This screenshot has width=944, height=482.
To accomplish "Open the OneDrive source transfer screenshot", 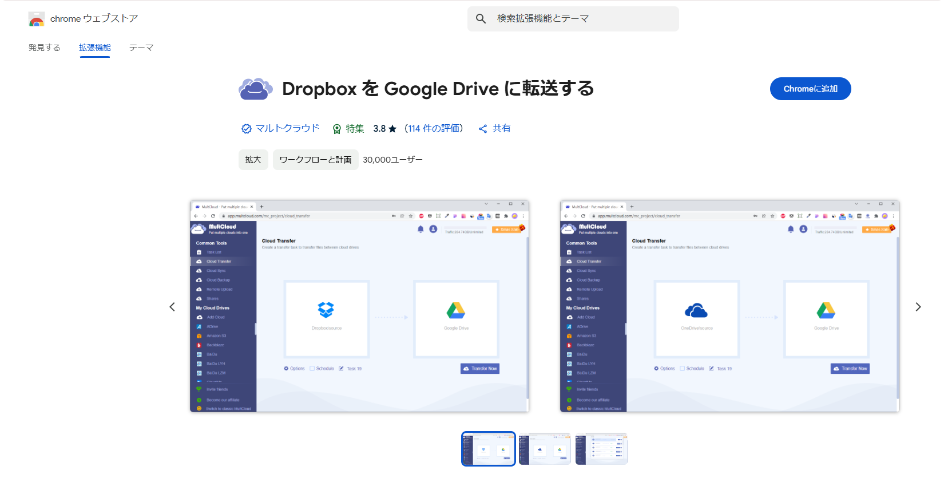I will tap(729, 306).
